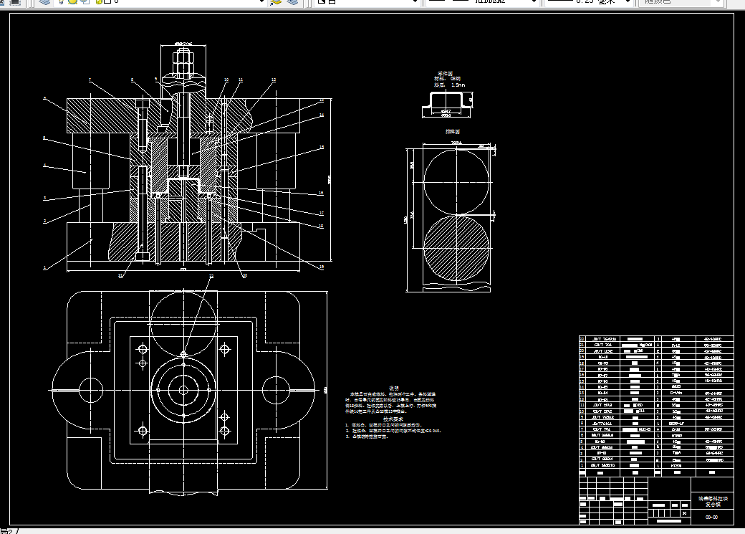Open the Layer Properties Manager icon

point(44,2)
